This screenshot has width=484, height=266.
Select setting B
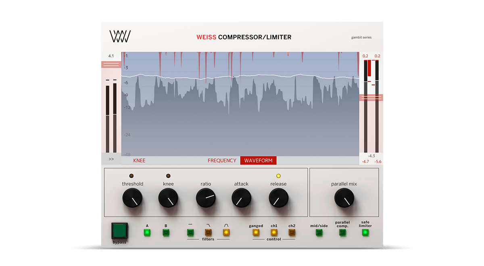tap(166, 232)
